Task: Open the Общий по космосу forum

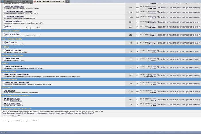Action: pos(13,66)
